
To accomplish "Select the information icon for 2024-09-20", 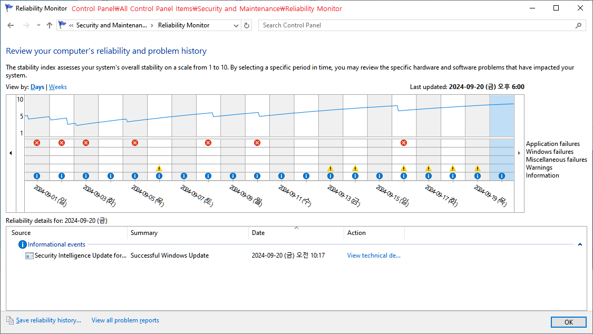I will [x=502, y=176].
